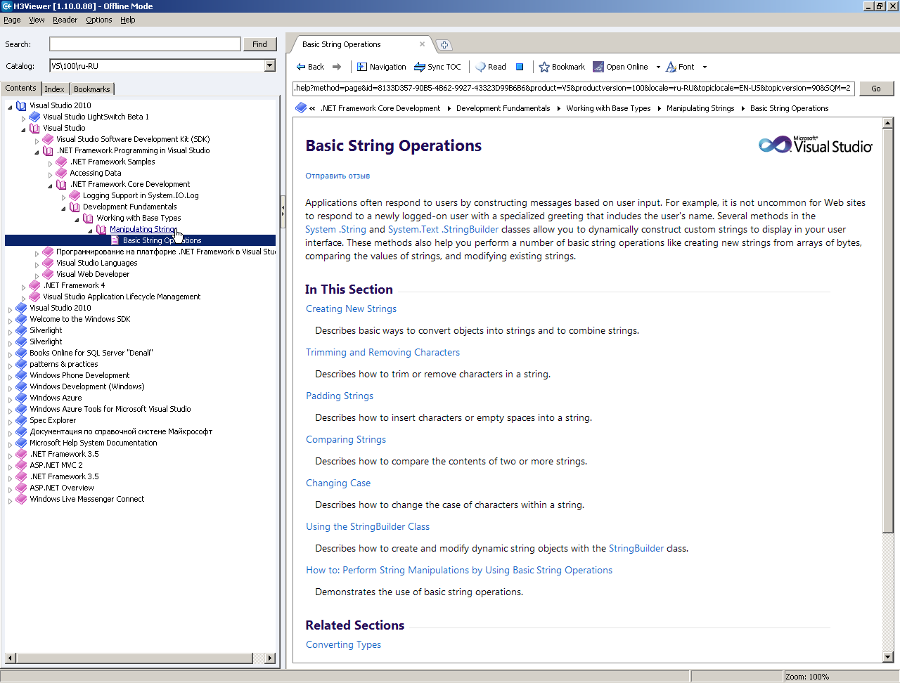Select the Contents tab
This screenshot has width=900, height=683.
(20, 88)
